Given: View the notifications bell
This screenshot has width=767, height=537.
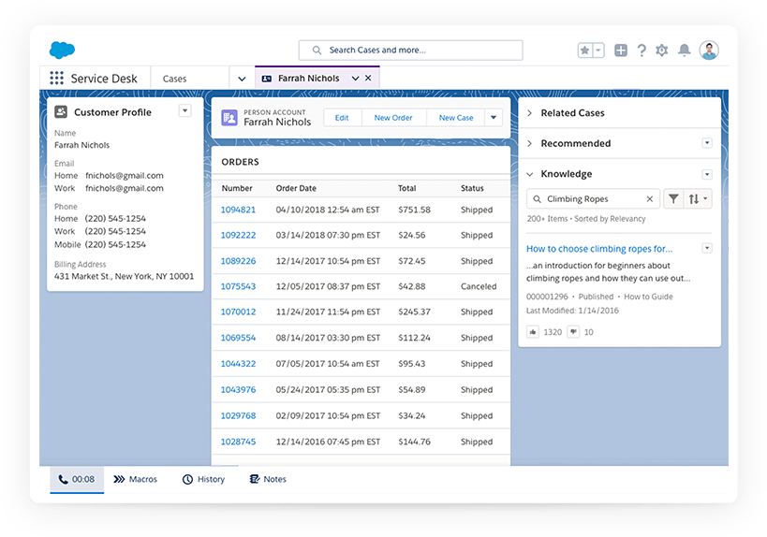Looking at the screenshot, I should pyautogui.click(x=685, y=51).
